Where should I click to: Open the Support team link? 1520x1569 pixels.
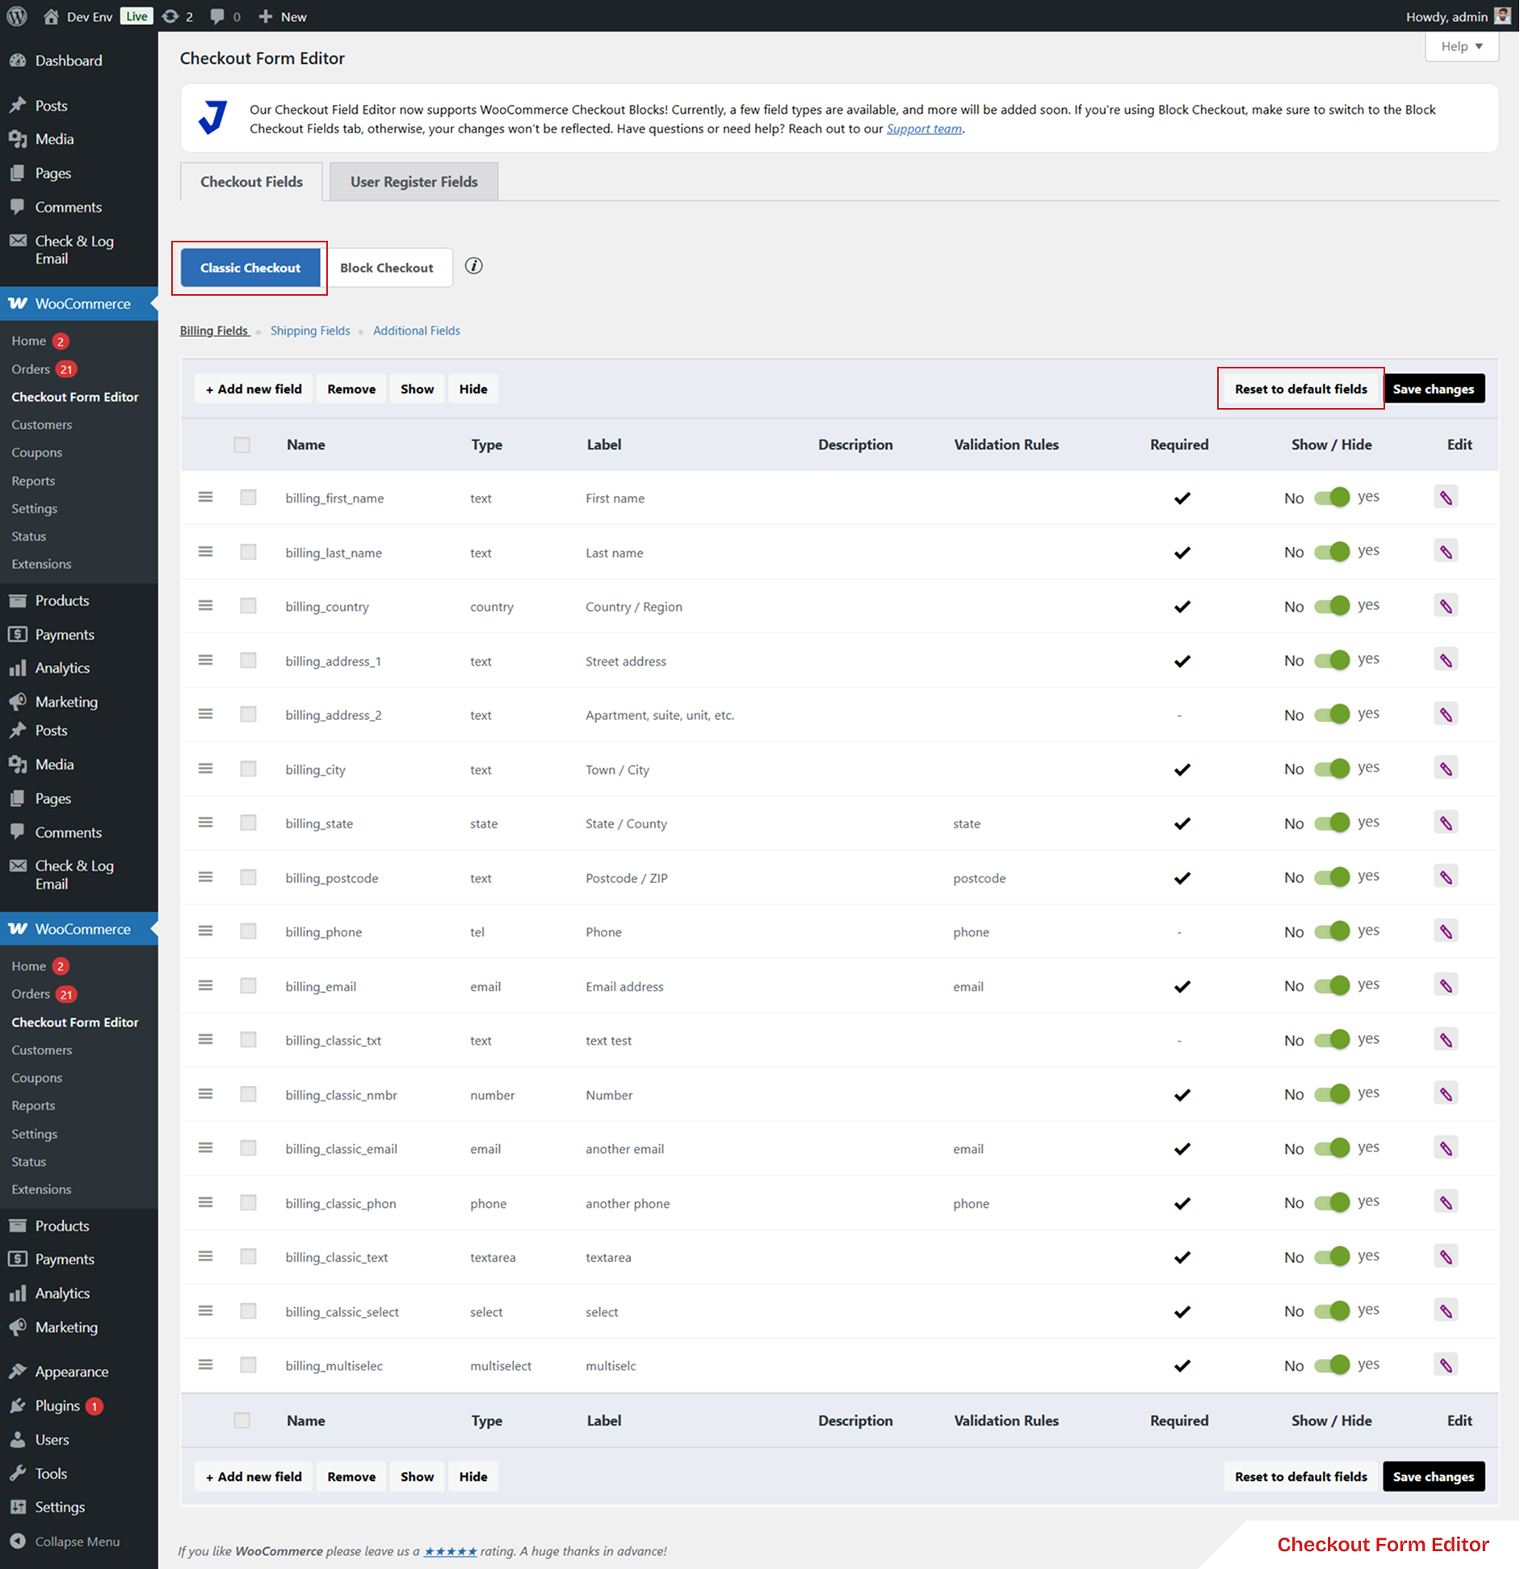(923, 128)
